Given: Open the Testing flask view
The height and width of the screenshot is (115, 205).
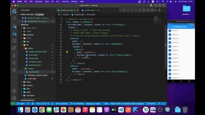Looking at the screenshot, I should tap(14, 55).
